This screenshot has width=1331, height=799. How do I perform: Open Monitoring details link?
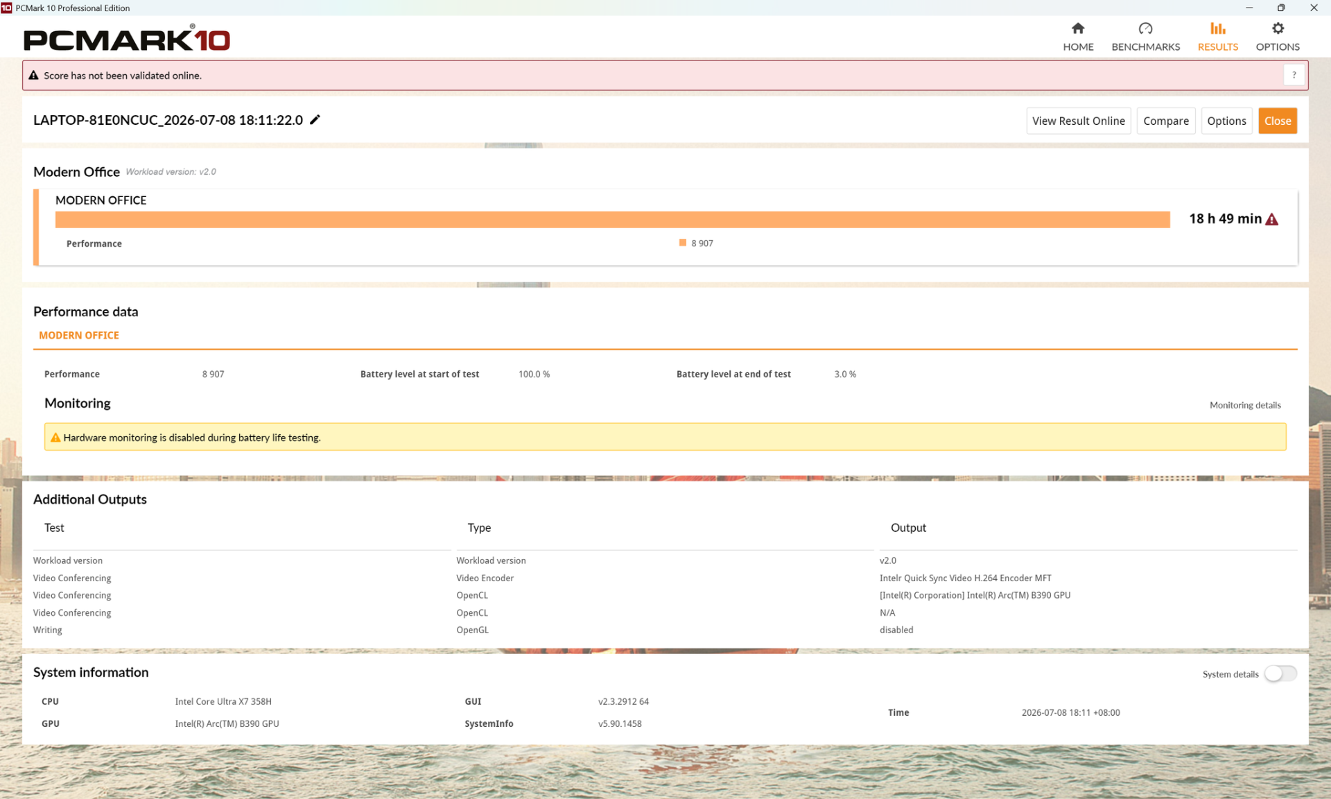click(x=1245, y=405)
